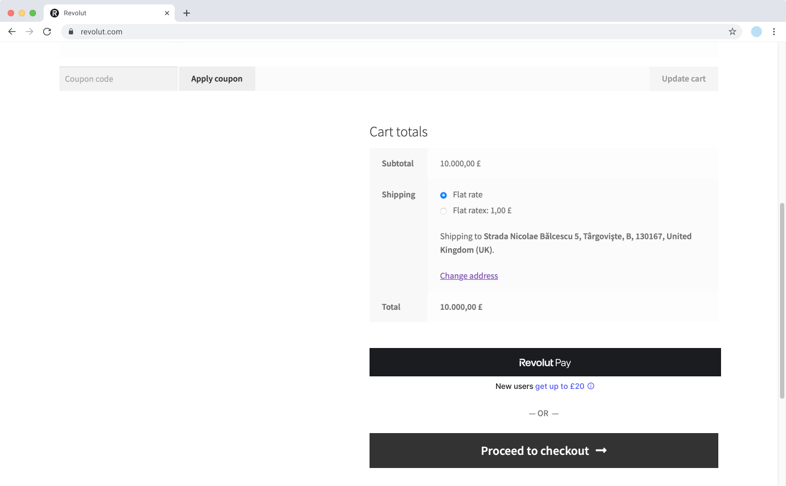
Task: Go back with the browser back arrow
Action: (12, 32)
